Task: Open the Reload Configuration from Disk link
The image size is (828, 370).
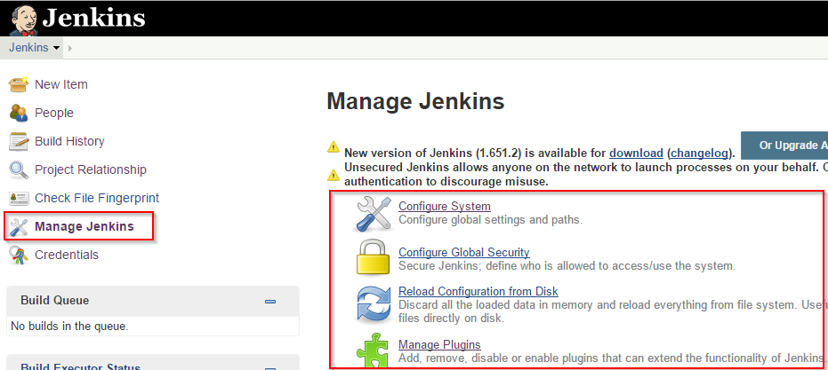Action: 478,291
